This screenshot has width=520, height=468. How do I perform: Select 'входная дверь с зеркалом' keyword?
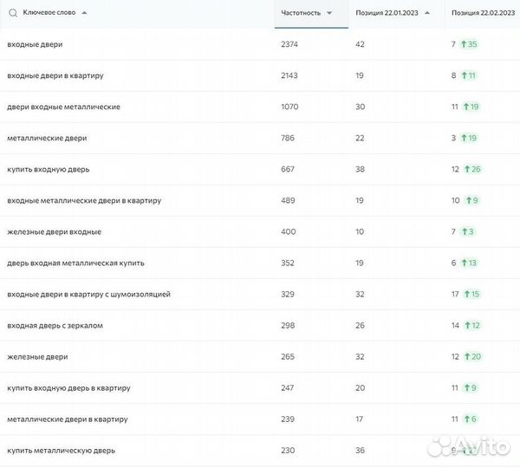click(55, 325)
